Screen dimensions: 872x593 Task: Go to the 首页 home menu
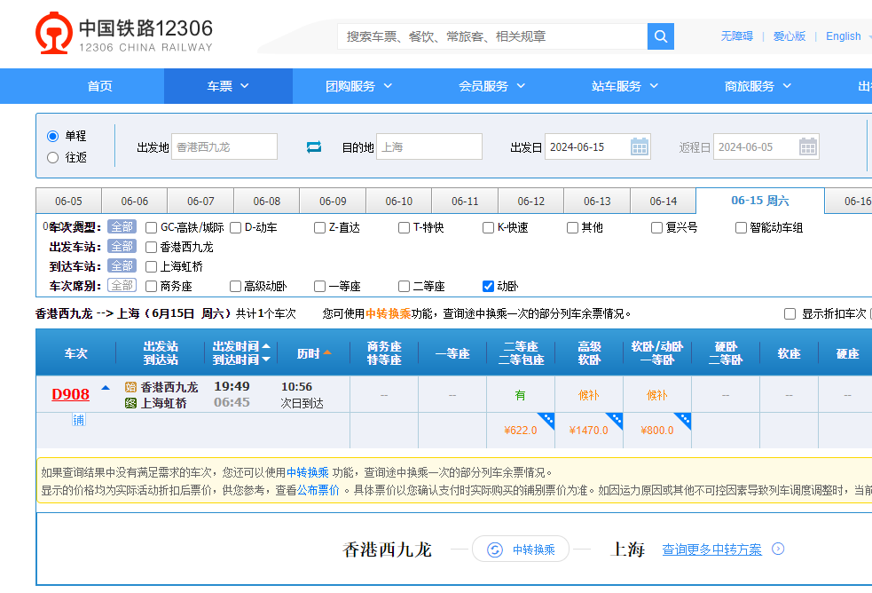click(x=99, y=86)
